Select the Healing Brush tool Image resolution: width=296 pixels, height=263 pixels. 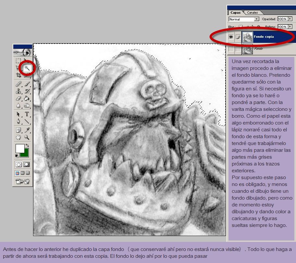[x=18, y=84]
